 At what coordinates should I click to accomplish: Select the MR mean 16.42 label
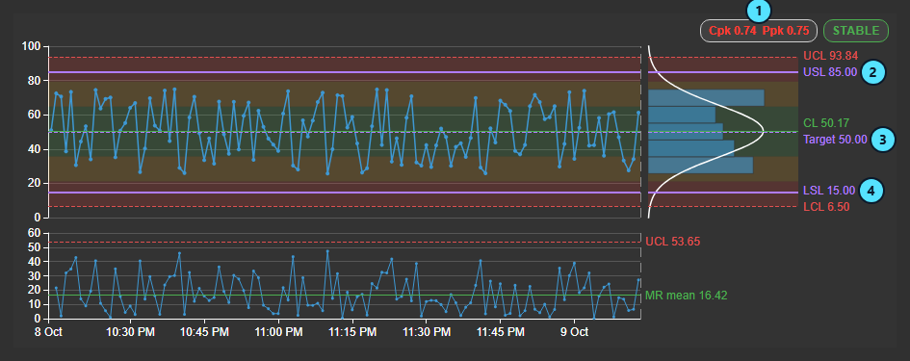(x=686, y=296)
